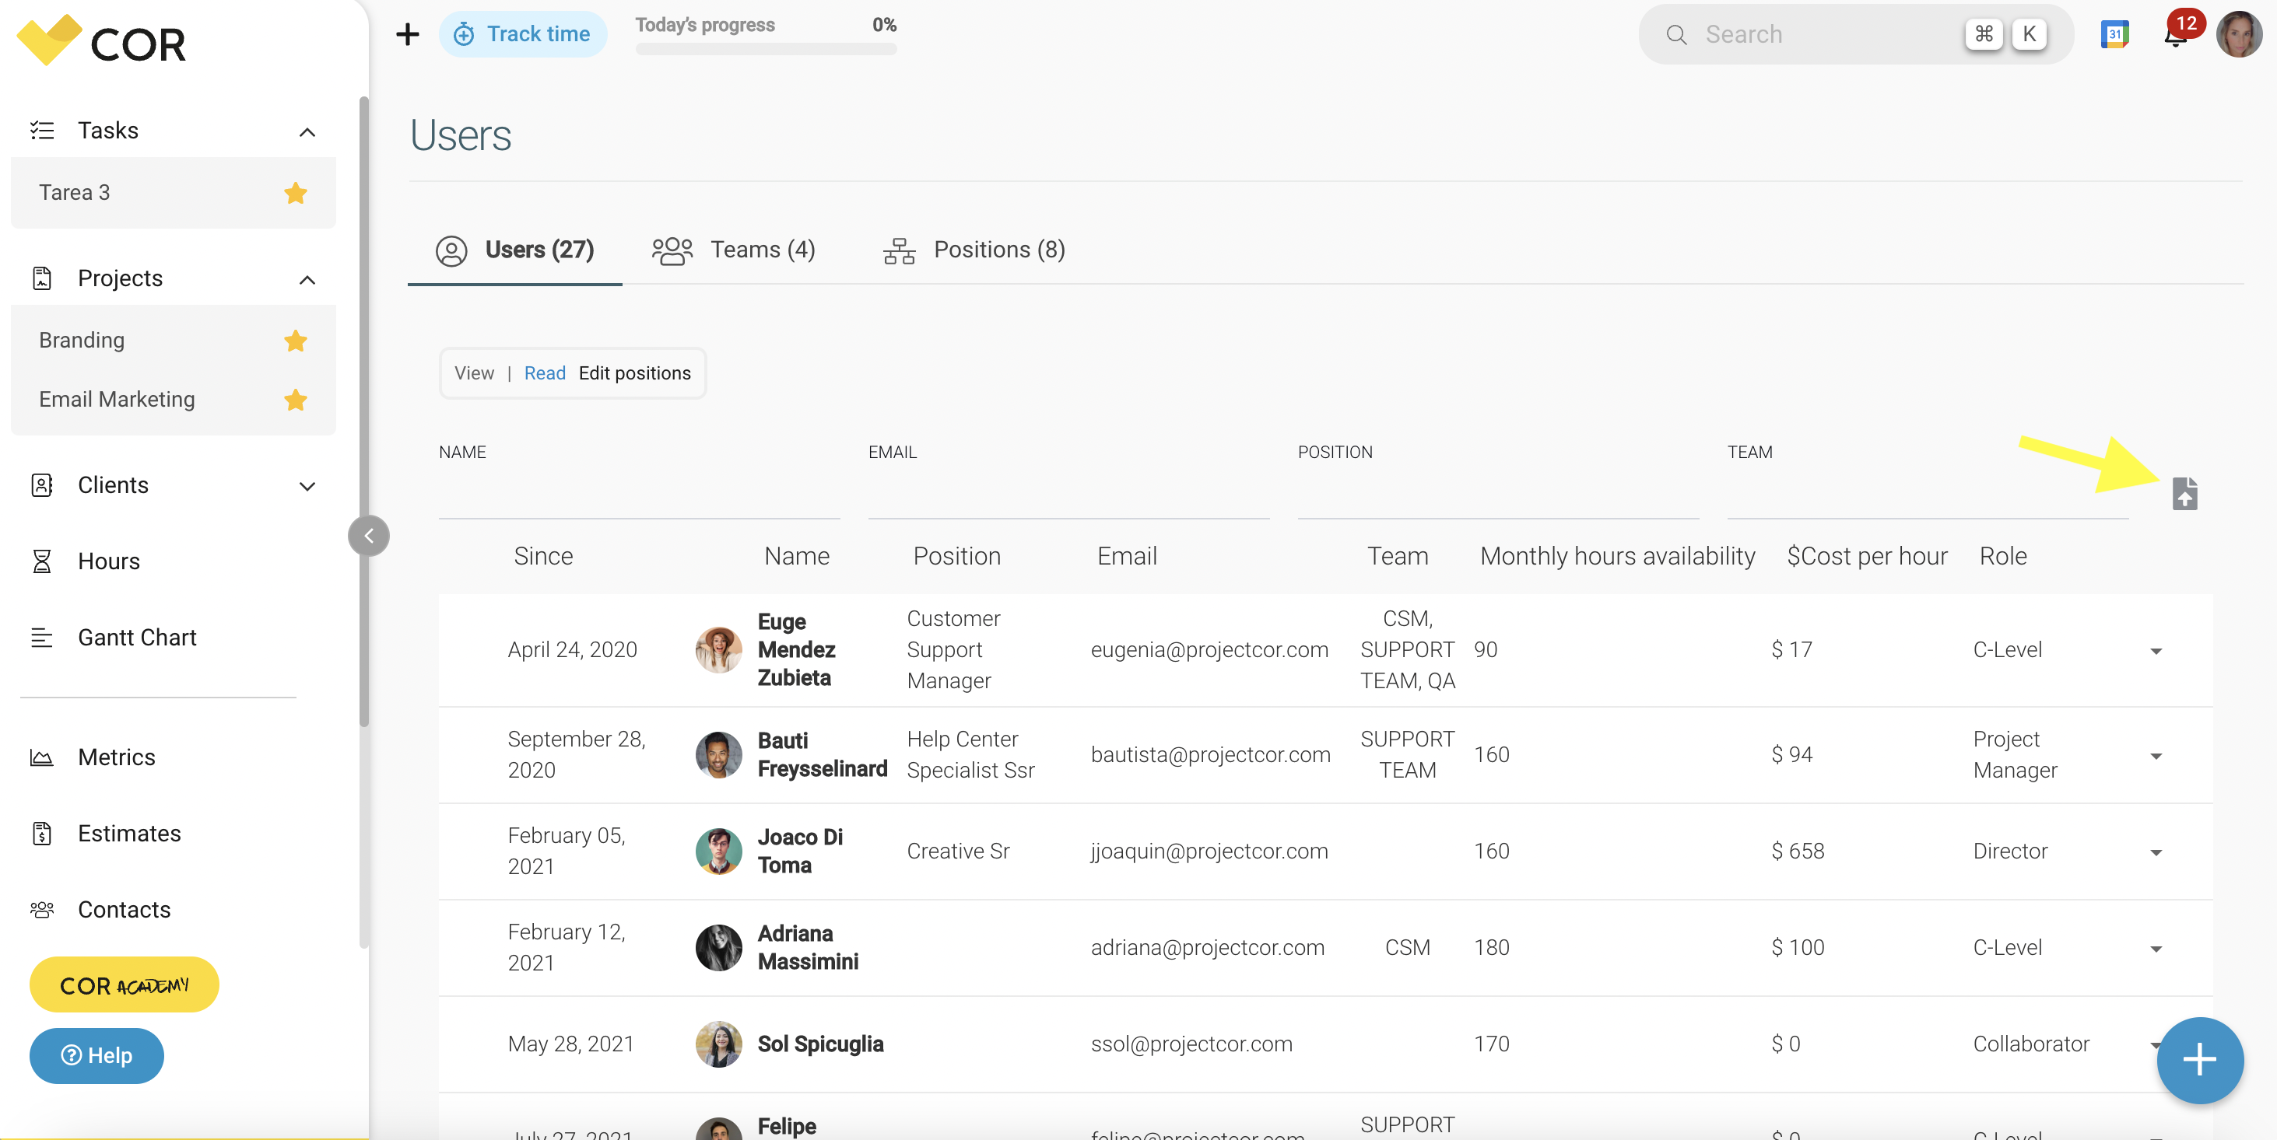Open the Metrics section icon
This screenshot has height=1140, width=2277.
pos(43,757)
